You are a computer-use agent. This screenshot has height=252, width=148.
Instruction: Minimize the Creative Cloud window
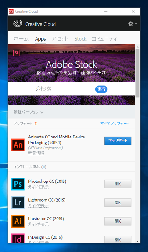tap(106, 11)
